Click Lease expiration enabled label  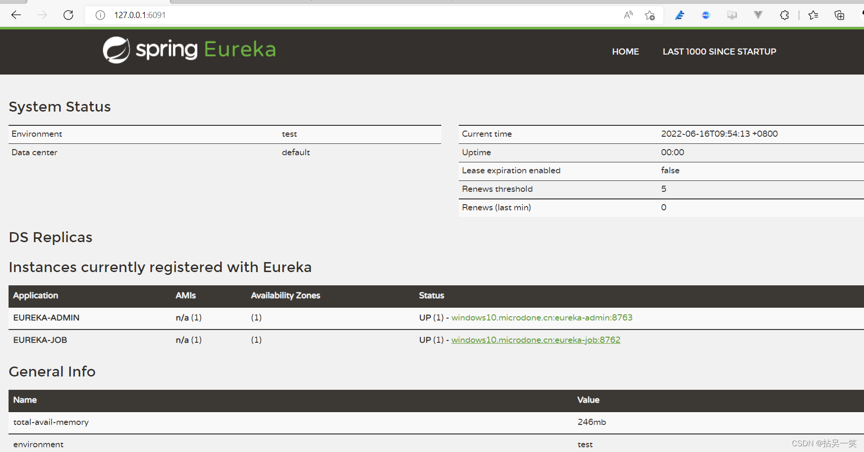tap(511, 170)
